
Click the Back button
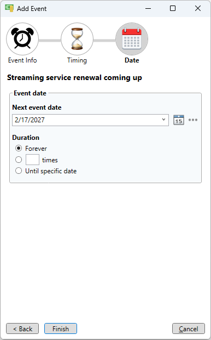pyautogui.click(x=22, y=328)
